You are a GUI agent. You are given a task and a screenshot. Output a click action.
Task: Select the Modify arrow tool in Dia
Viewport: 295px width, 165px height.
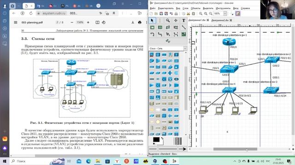[152, 20]
